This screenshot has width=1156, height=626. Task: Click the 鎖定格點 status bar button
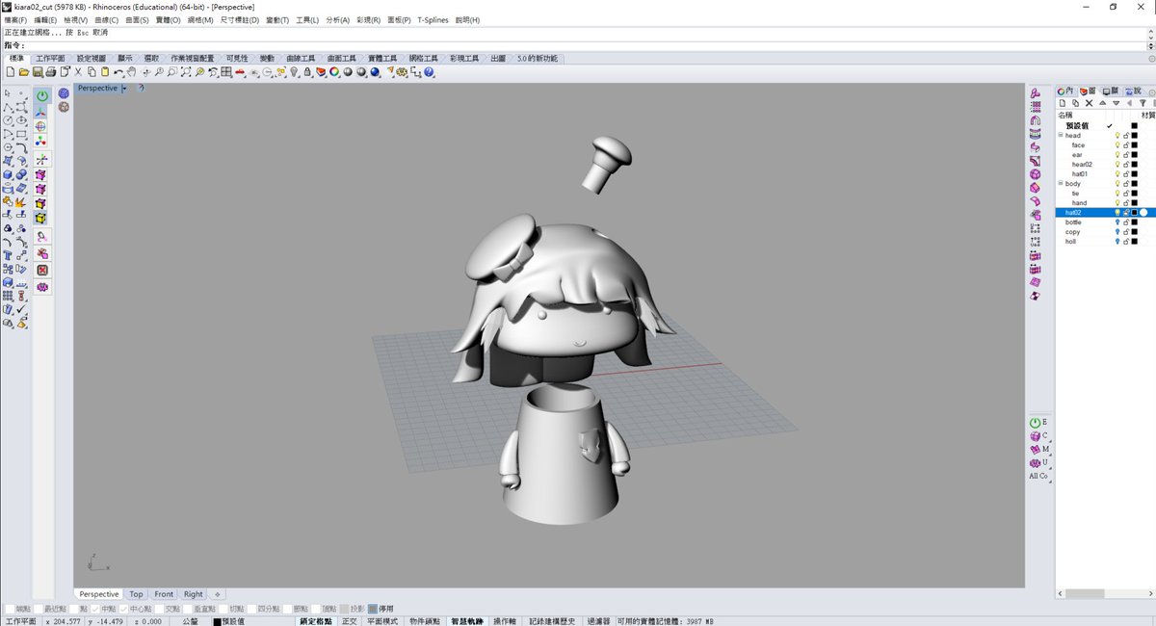pyautogui.click(x=316, y=621)
